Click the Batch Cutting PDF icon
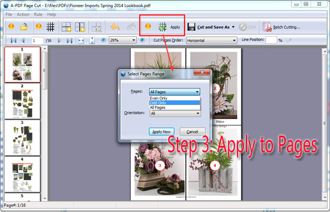Image resolution: width=330 pixels, height=212 pixels. click(x=267, y=27)
